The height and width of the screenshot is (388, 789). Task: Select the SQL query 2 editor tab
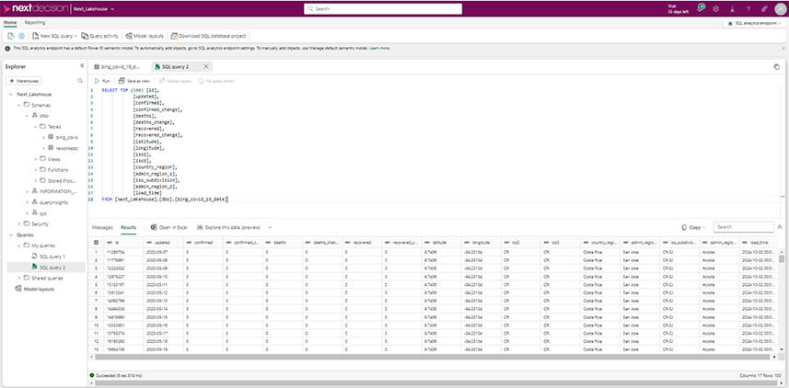point(176,66)
